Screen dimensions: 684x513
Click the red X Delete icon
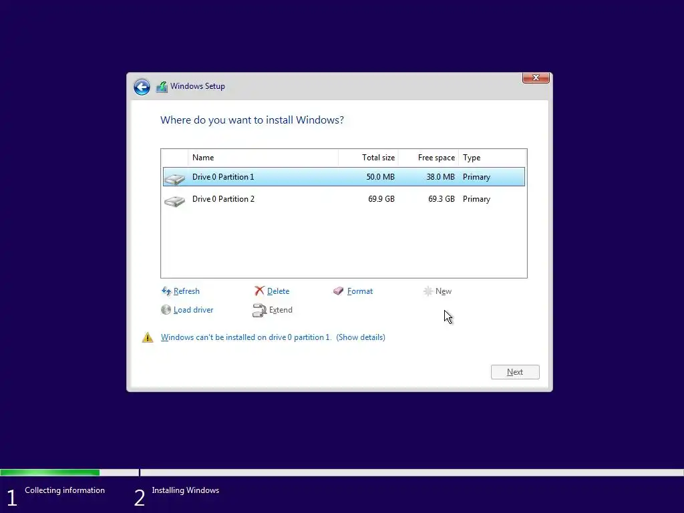tap(260, 291)
